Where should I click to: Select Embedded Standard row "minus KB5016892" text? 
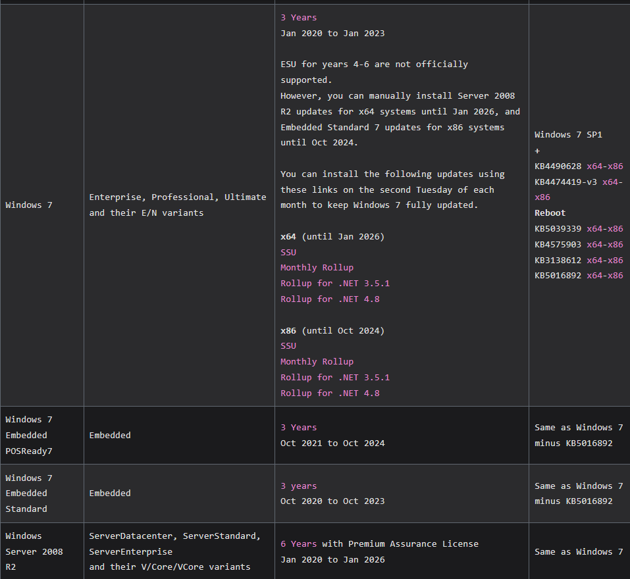(x=573, y=501)
